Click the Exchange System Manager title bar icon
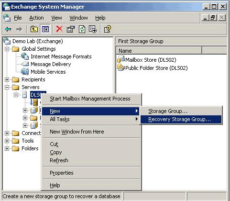 (6, 7)
